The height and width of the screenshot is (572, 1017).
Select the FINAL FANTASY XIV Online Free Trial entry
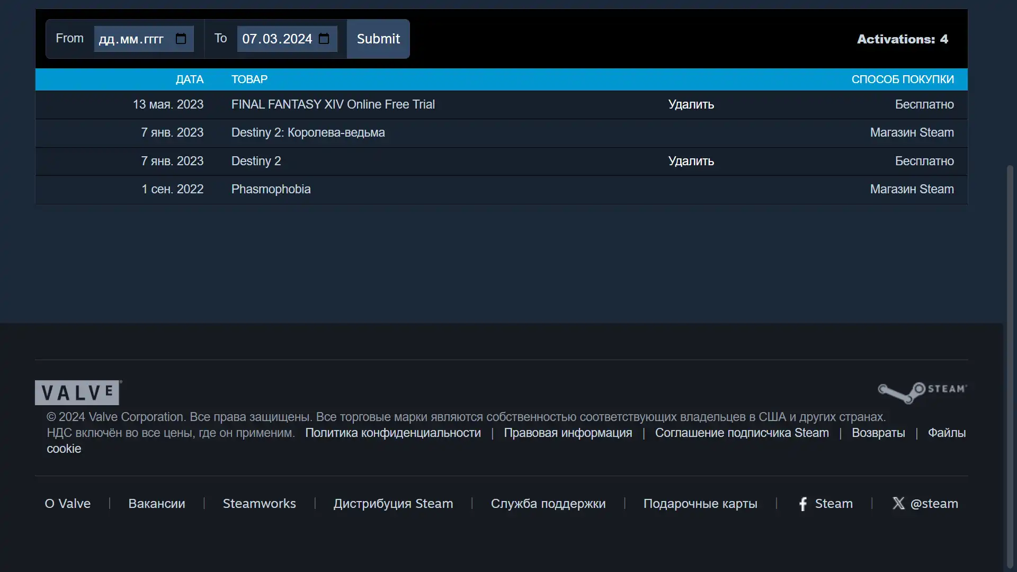[333, 104]
